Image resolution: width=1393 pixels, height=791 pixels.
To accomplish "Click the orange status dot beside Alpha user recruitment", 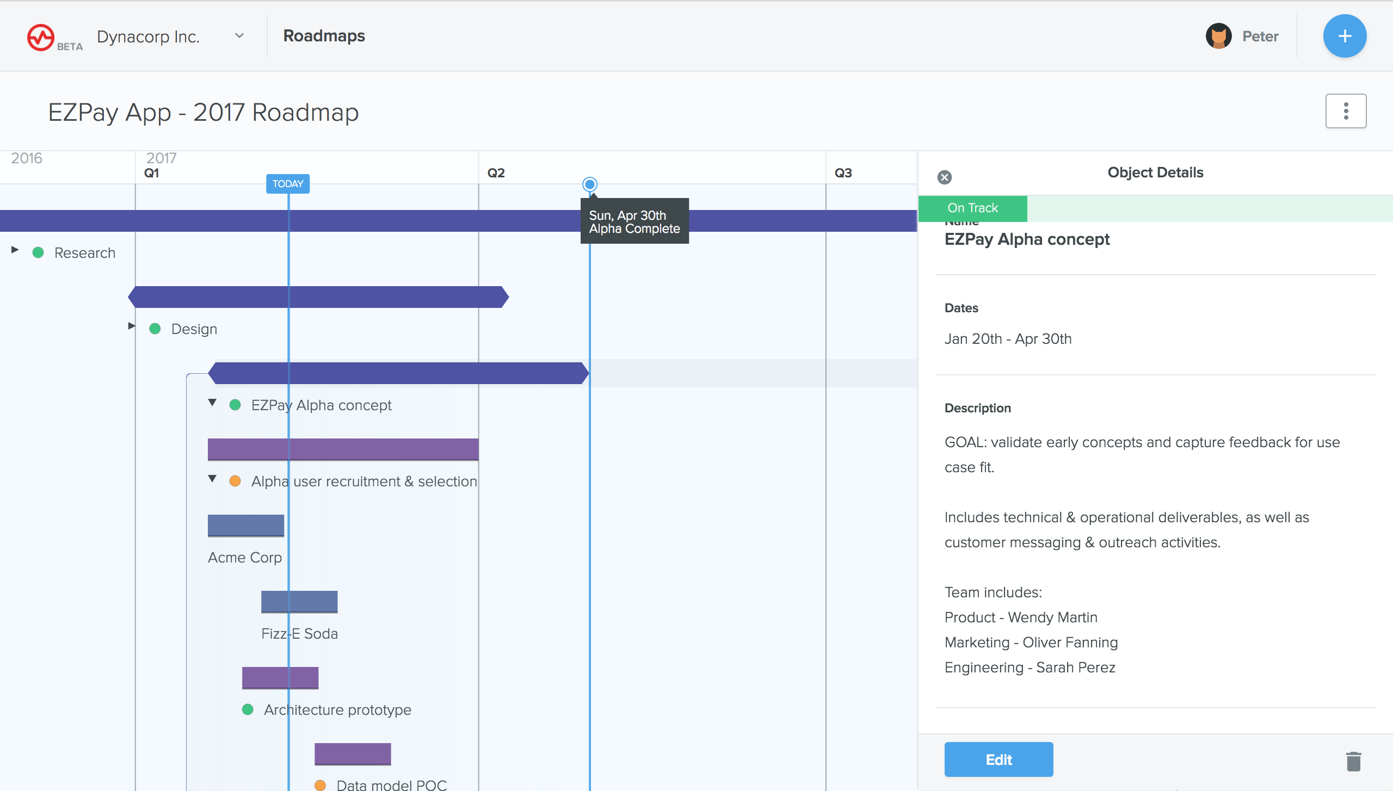I will (x=235, y=481).
